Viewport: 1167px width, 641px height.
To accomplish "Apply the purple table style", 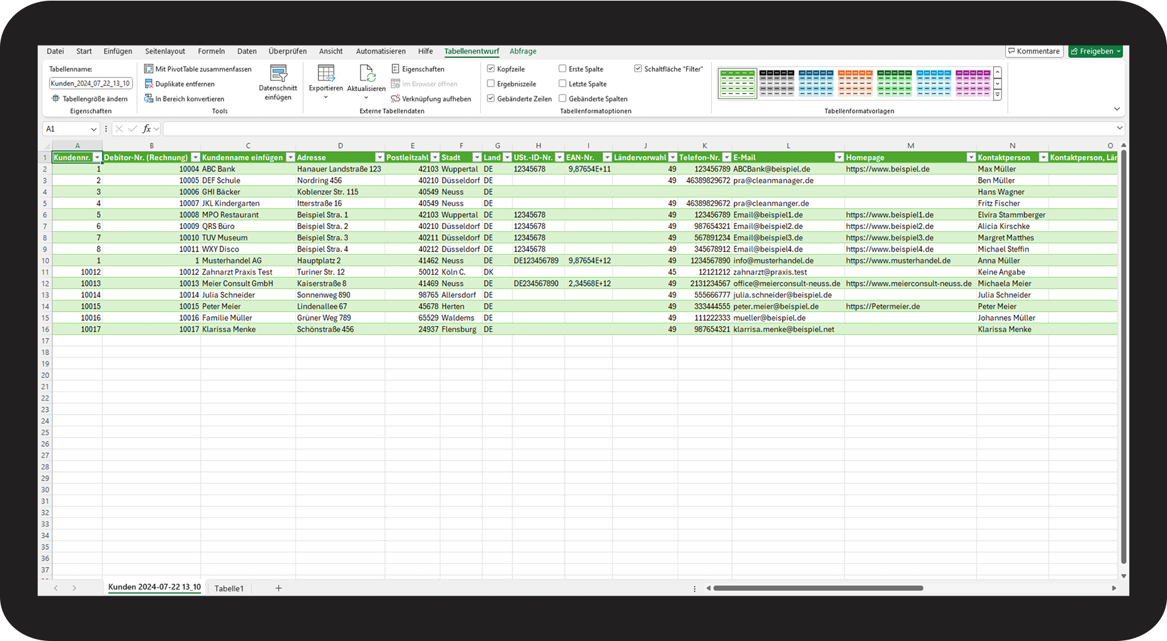I will pos(973,83).
